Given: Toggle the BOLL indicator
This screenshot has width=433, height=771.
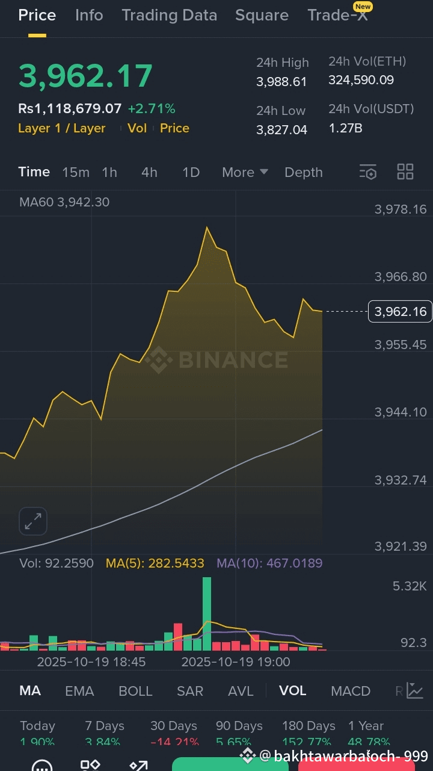Looking at the screenshot, I should click(135, 691).
